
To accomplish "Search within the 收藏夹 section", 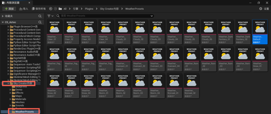I will pyautogui.click(x=40, y=16).
